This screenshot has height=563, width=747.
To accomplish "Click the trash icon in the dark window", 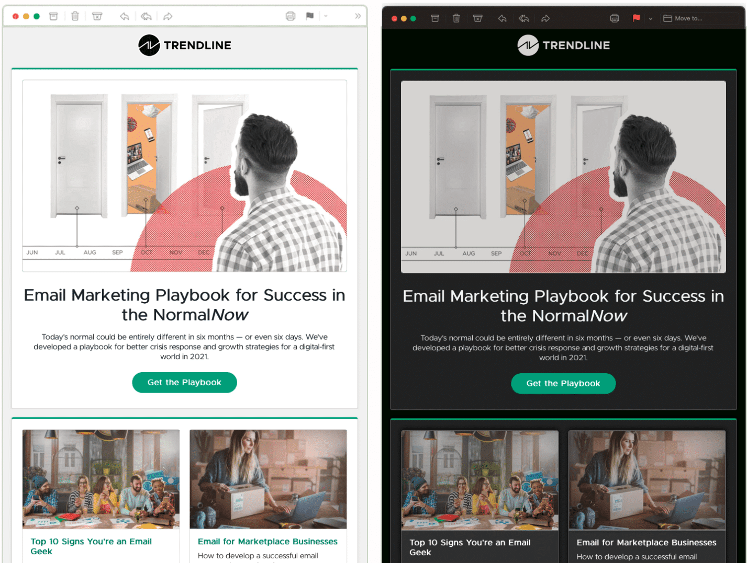I will [456, 18].
